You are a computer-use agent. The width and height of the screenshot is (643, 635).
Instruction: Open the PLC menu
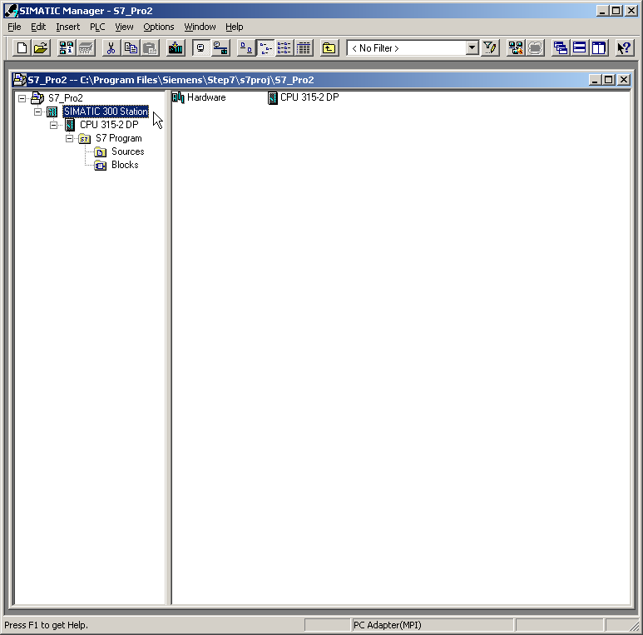[x=97, y=27]
